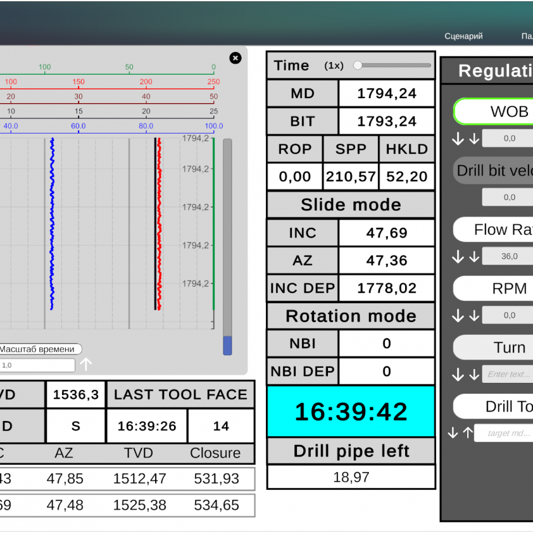Click the second down arrow under RPM

(473, 315)
